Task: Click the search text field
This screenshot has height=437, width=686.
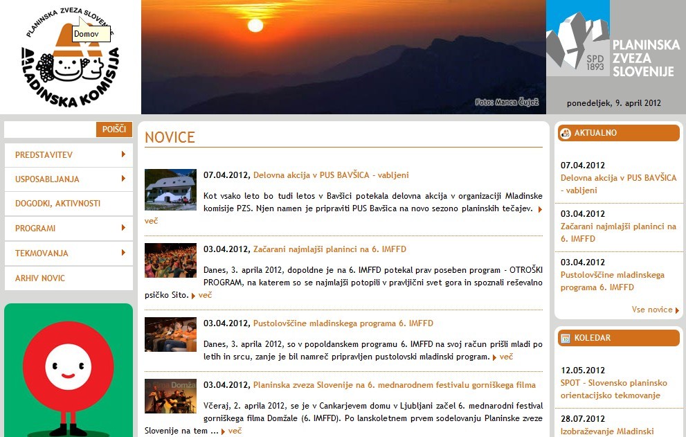Action: [50, 130]
